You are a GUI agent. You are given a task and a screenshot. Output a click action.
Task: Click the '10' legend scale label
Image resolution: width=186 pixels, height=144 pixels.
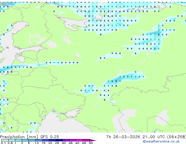pos(37,143)
